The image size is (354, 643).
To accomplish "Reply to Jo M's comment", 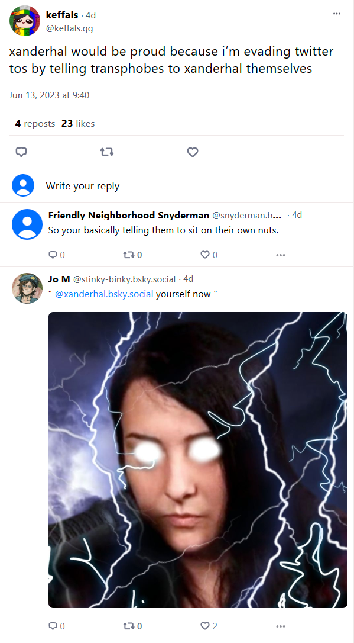I will [x=57, y=626].
